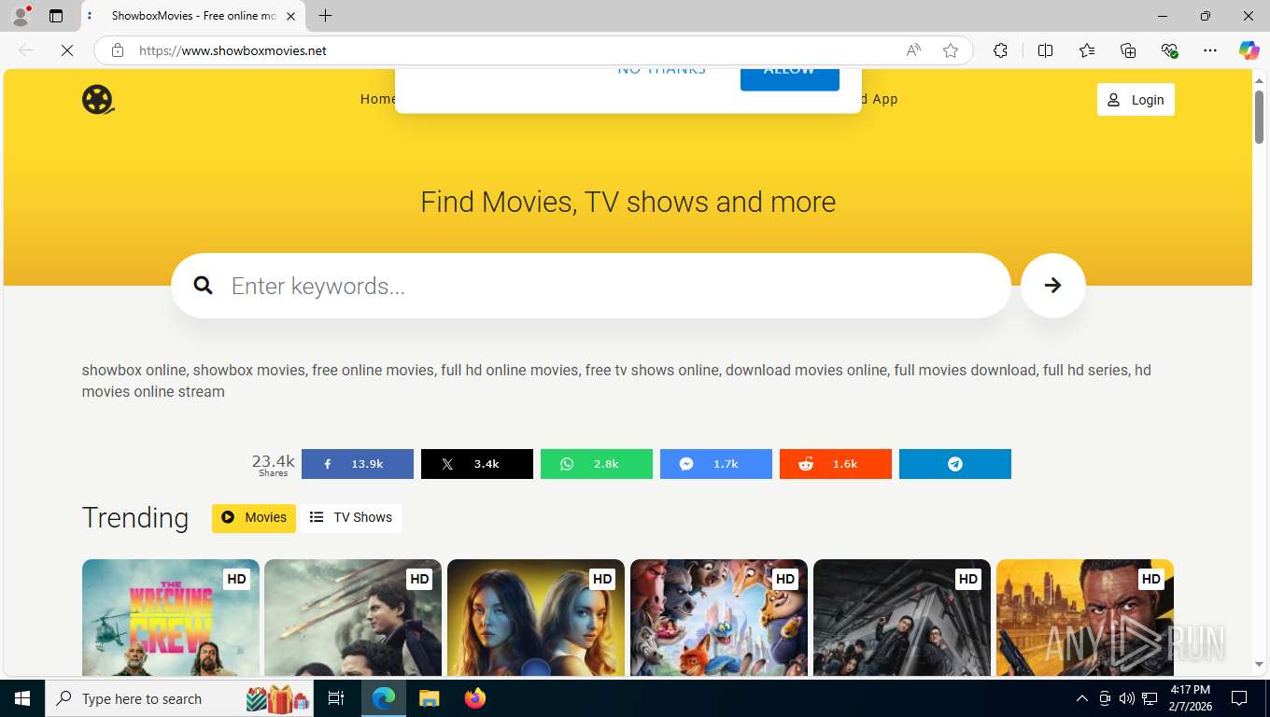1270x717 pixels.
Task: Open the animated animals movie poster
Action: 719,617
